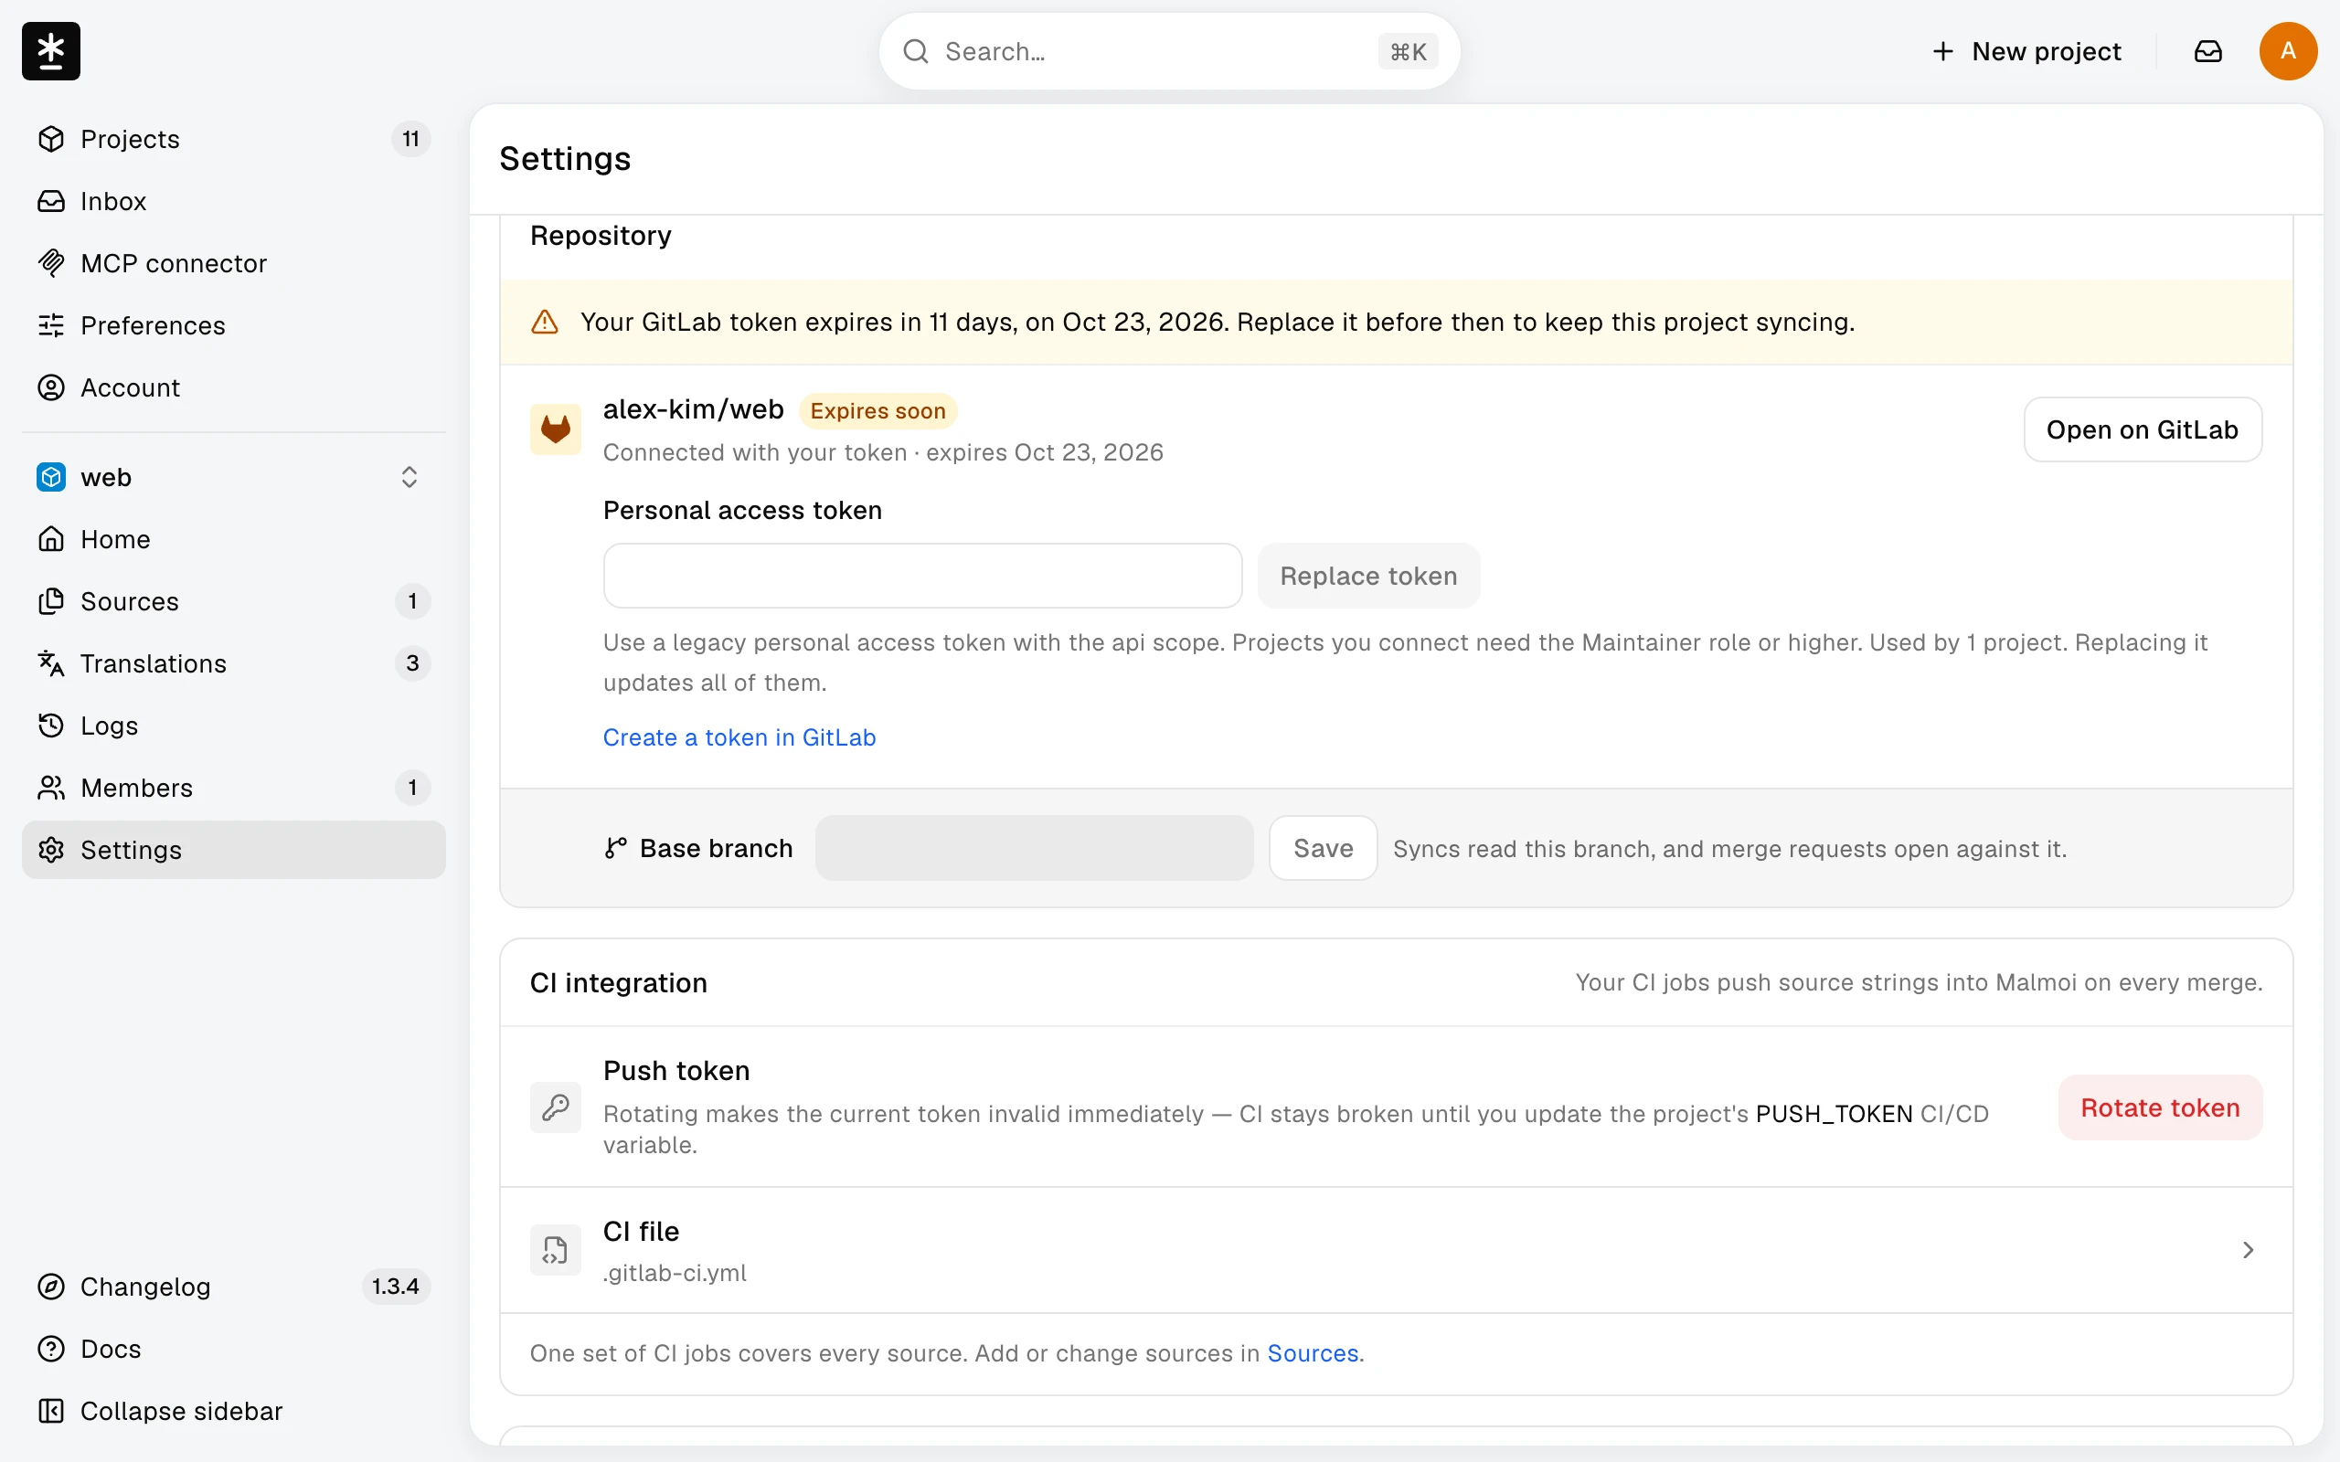Click the Expires soon badge
The width and height of the screenshot is (2340, 1462).
click(878, 411)
